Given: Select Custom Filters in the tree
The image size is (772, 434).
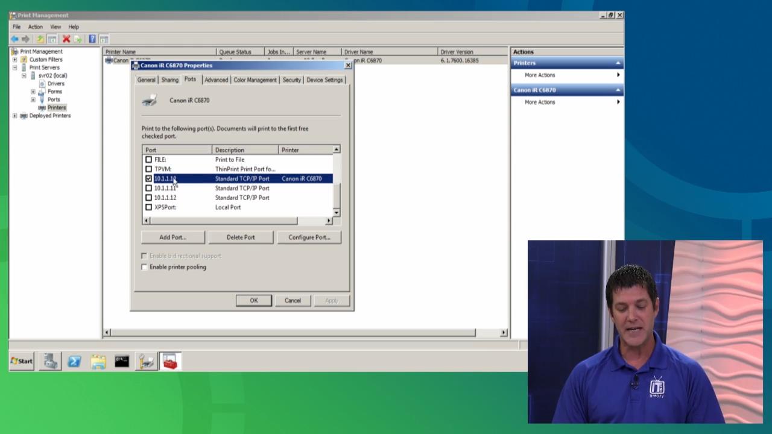Looking at the screenshot, I should coord(46,60).
